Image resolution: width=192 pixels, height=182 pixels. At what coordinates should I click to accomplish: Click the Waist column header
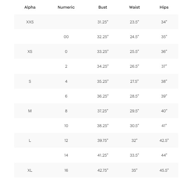[x=134, y=7]
